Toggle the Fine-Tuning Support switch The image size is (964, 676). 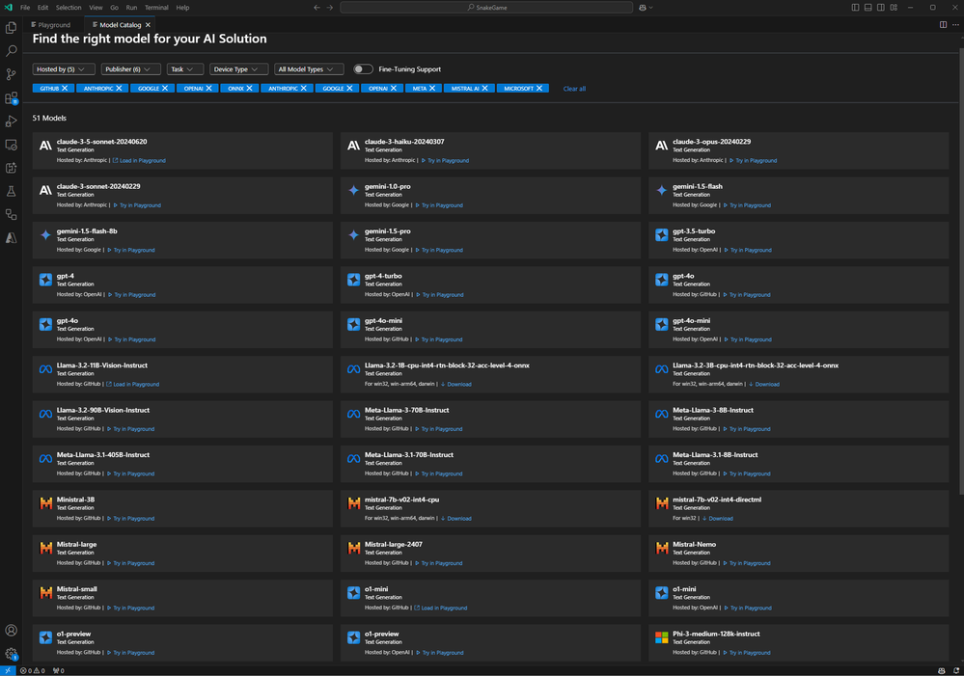(x=362, y=69)
